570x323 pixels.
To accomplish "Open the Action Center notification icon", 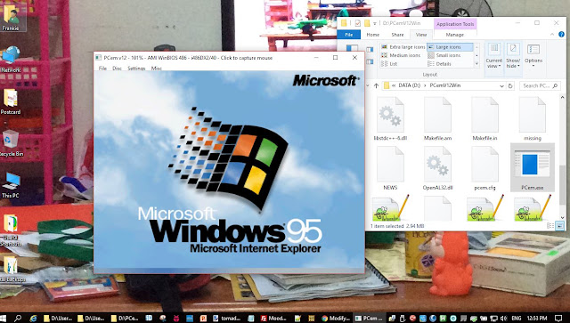I will [558, 319].
